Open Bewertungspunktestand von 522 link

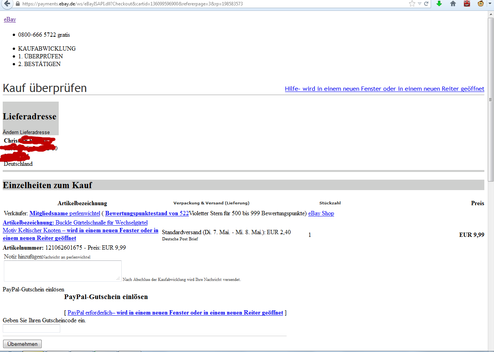point(147,213)
